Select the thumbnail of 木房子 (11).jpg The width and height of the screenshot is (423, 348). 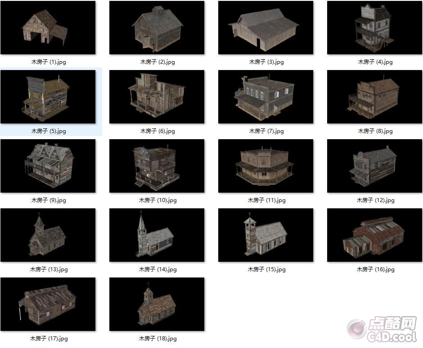tap(265, 166)
